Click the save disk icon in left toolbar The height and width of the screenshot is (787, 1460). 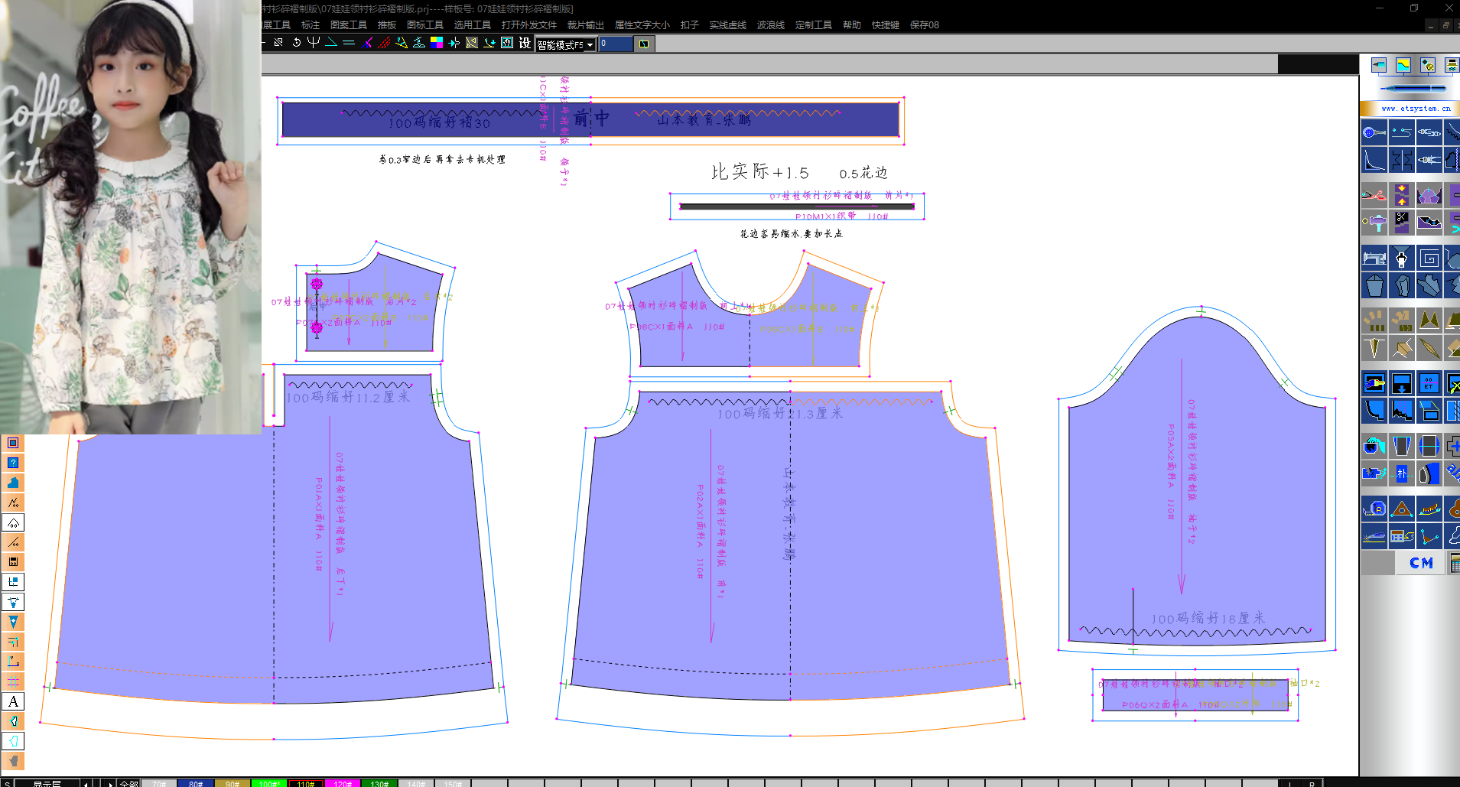(13, 562)
